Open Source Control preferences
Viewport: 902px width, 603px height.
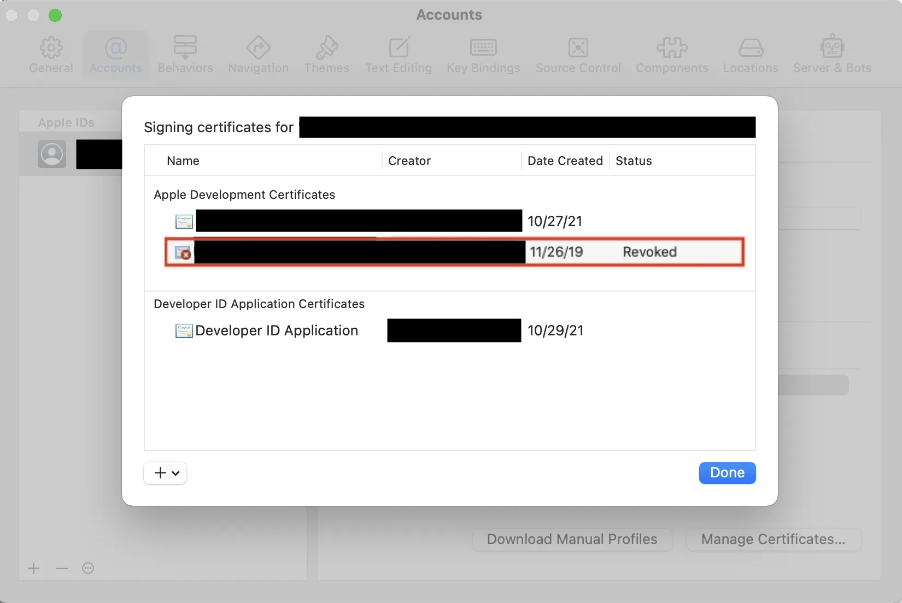(x=578, y=55)
